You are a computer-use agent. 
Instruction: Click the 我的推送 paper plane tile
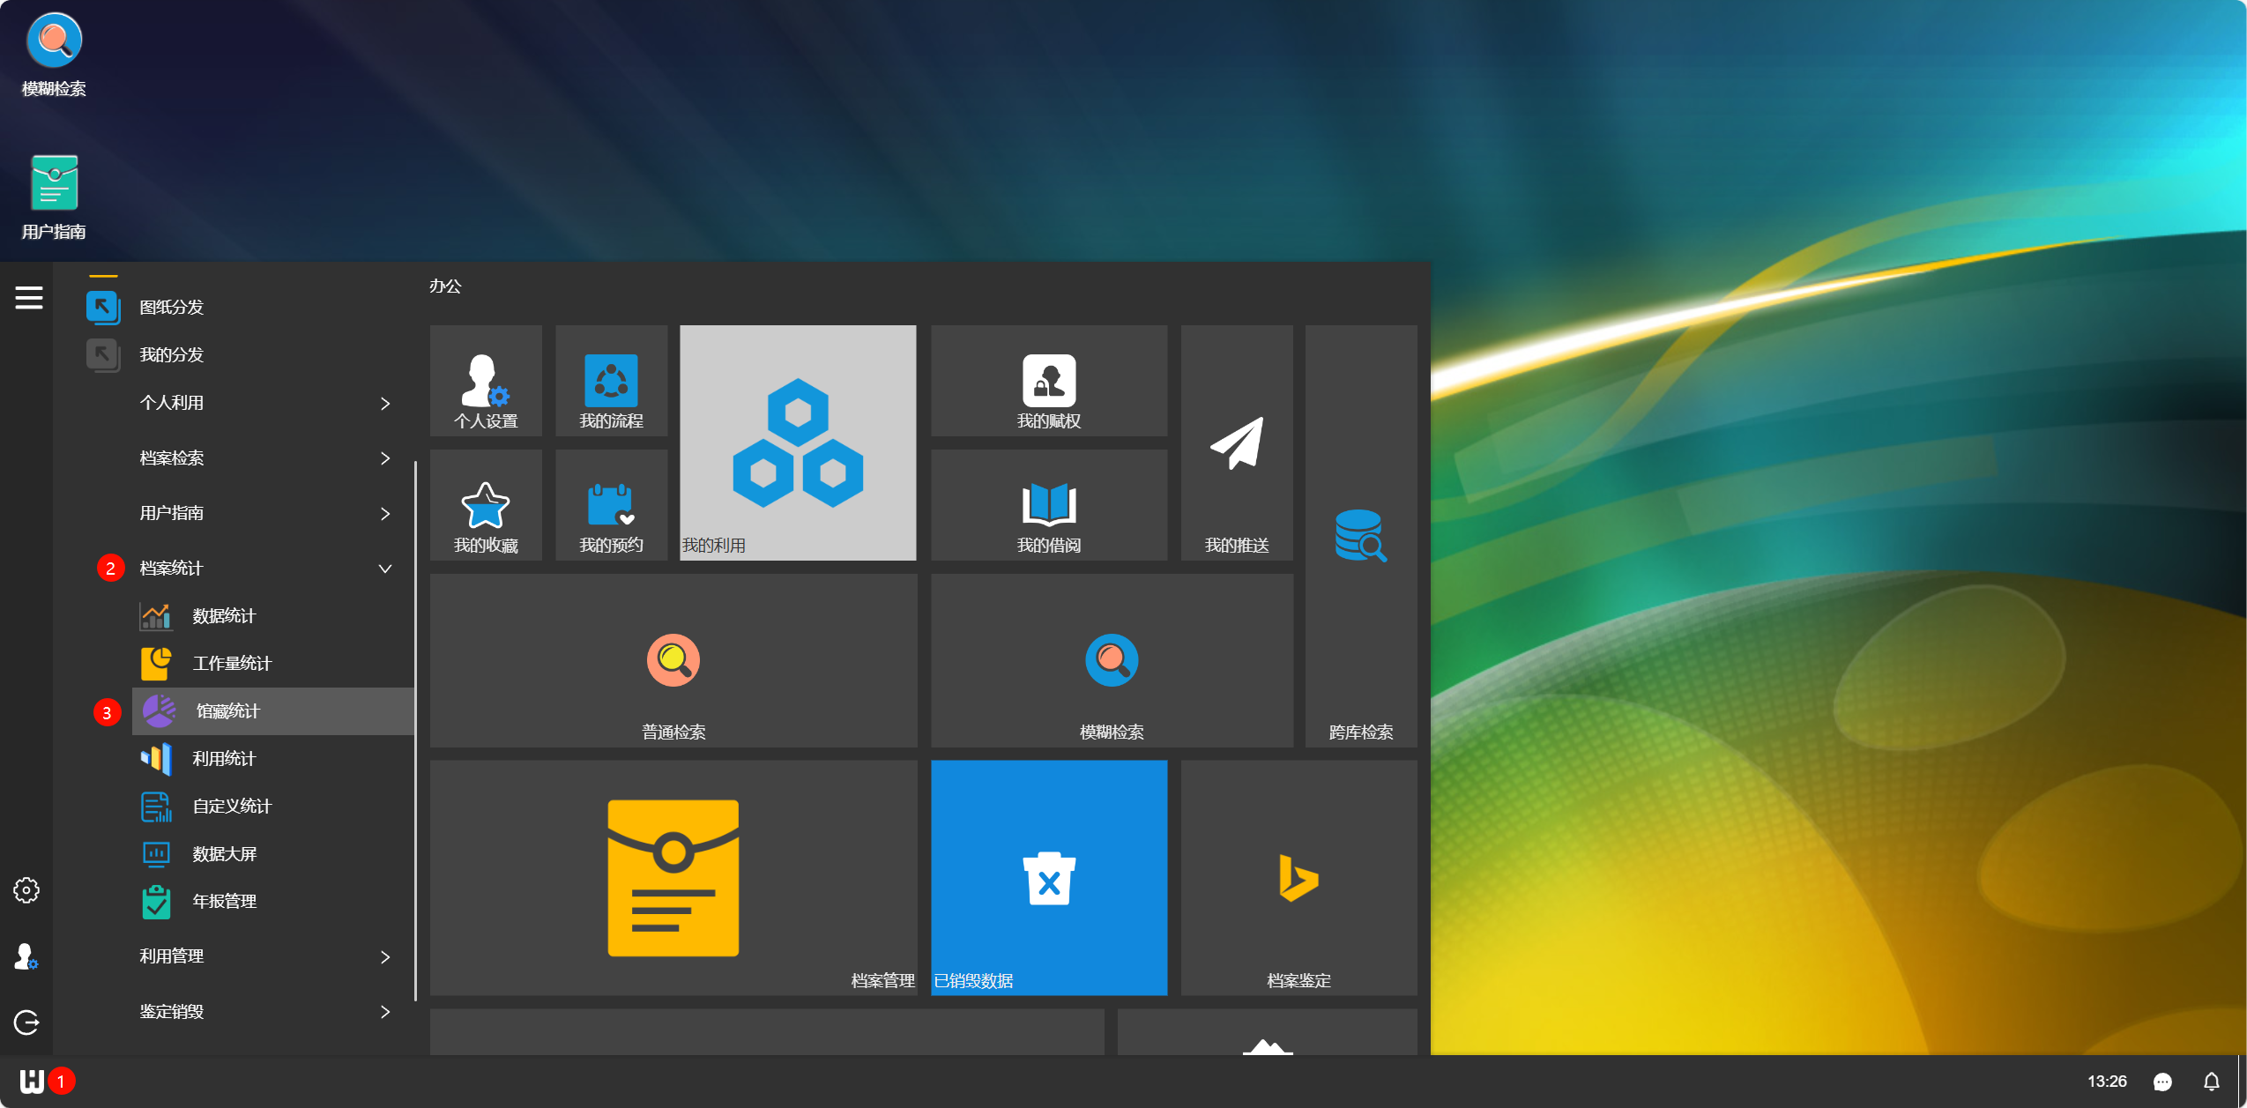coord(1236,443)
